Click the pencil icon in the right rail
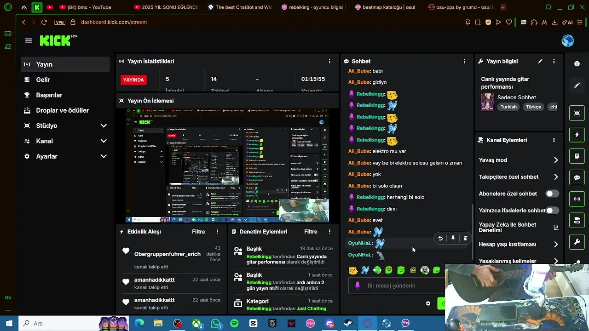The width and height of the screenshot is (589, 331). click(577, 86)
